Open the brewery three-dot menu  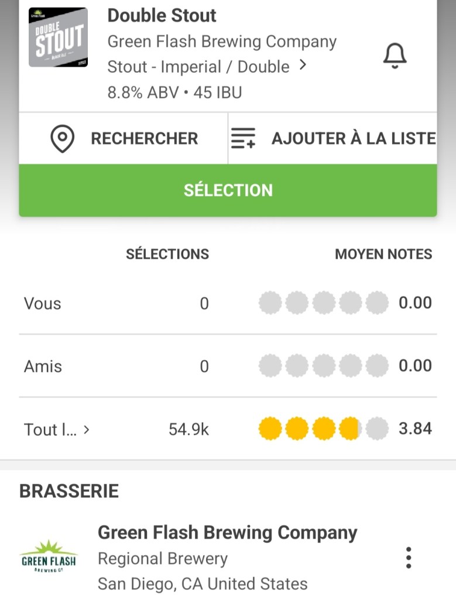coord(409,557)
